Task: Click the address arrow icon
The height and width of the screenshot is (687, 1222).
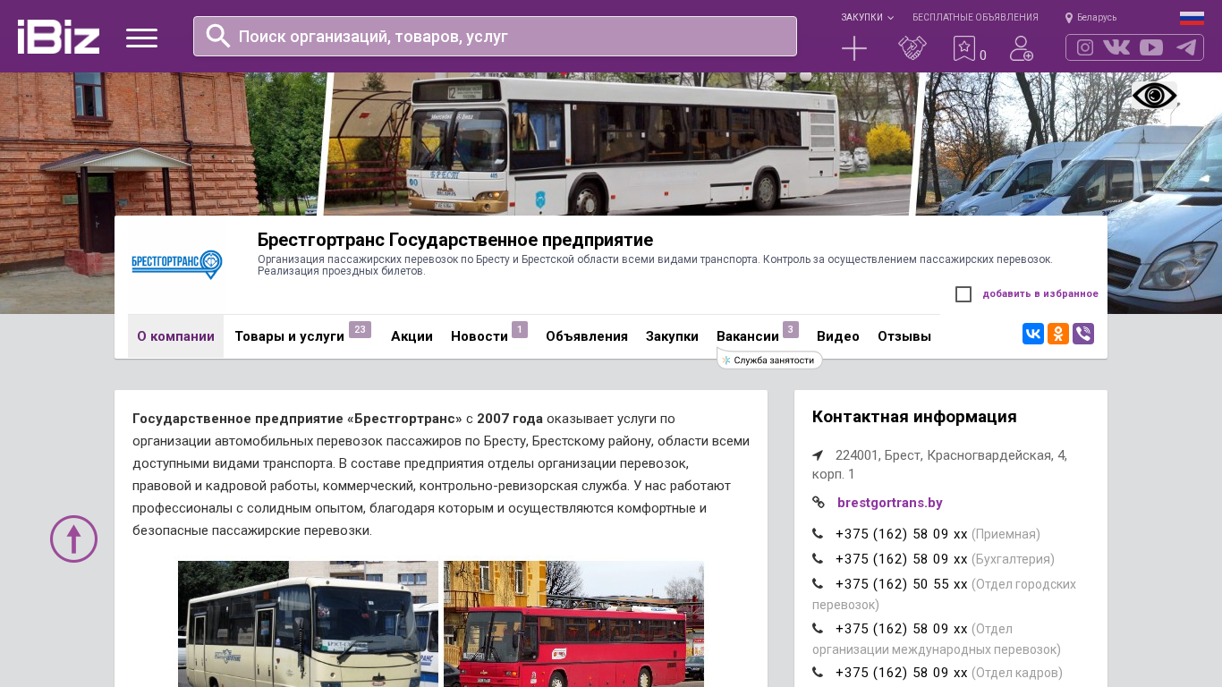Action: coord(818,455)
